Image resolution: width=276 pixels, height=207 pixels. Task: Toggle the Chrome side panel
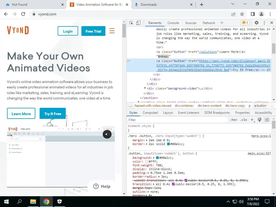253,14
